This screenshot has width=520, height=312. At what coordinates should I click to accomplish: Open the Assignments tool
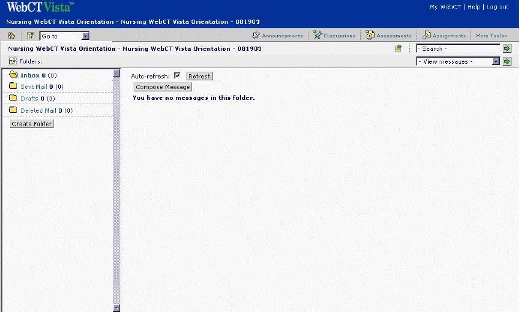point(449,36)
